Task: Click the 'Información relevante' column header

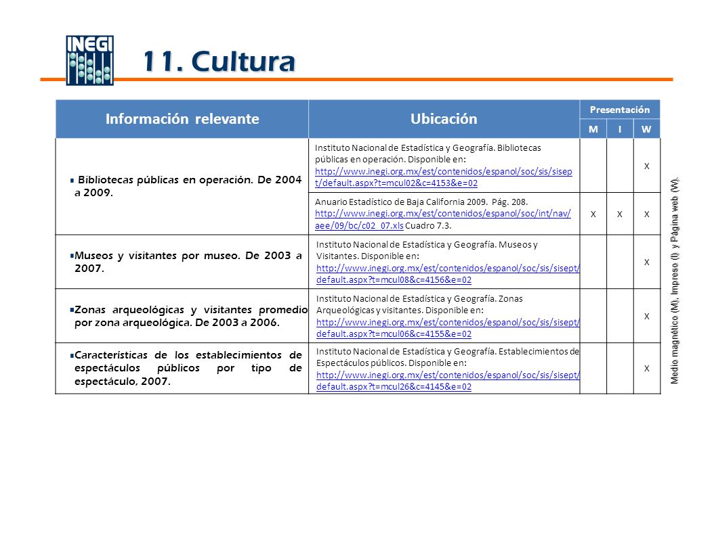Action: (182, 118)
